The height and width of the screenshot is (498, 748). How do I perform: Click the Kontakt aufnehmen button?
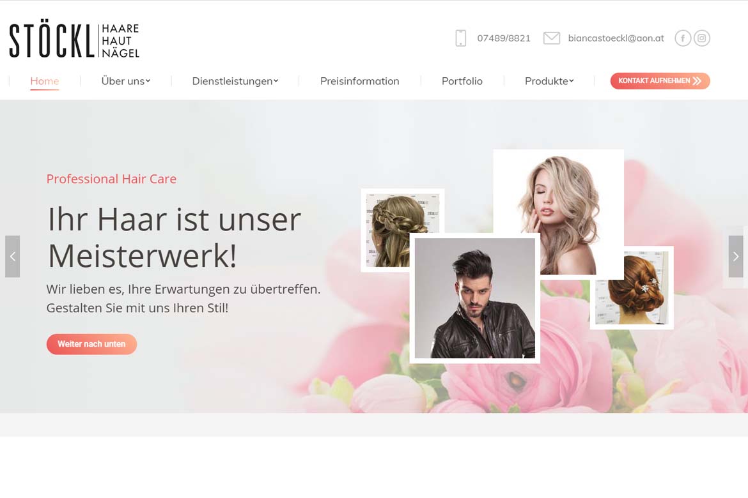(x=660, y=81)
